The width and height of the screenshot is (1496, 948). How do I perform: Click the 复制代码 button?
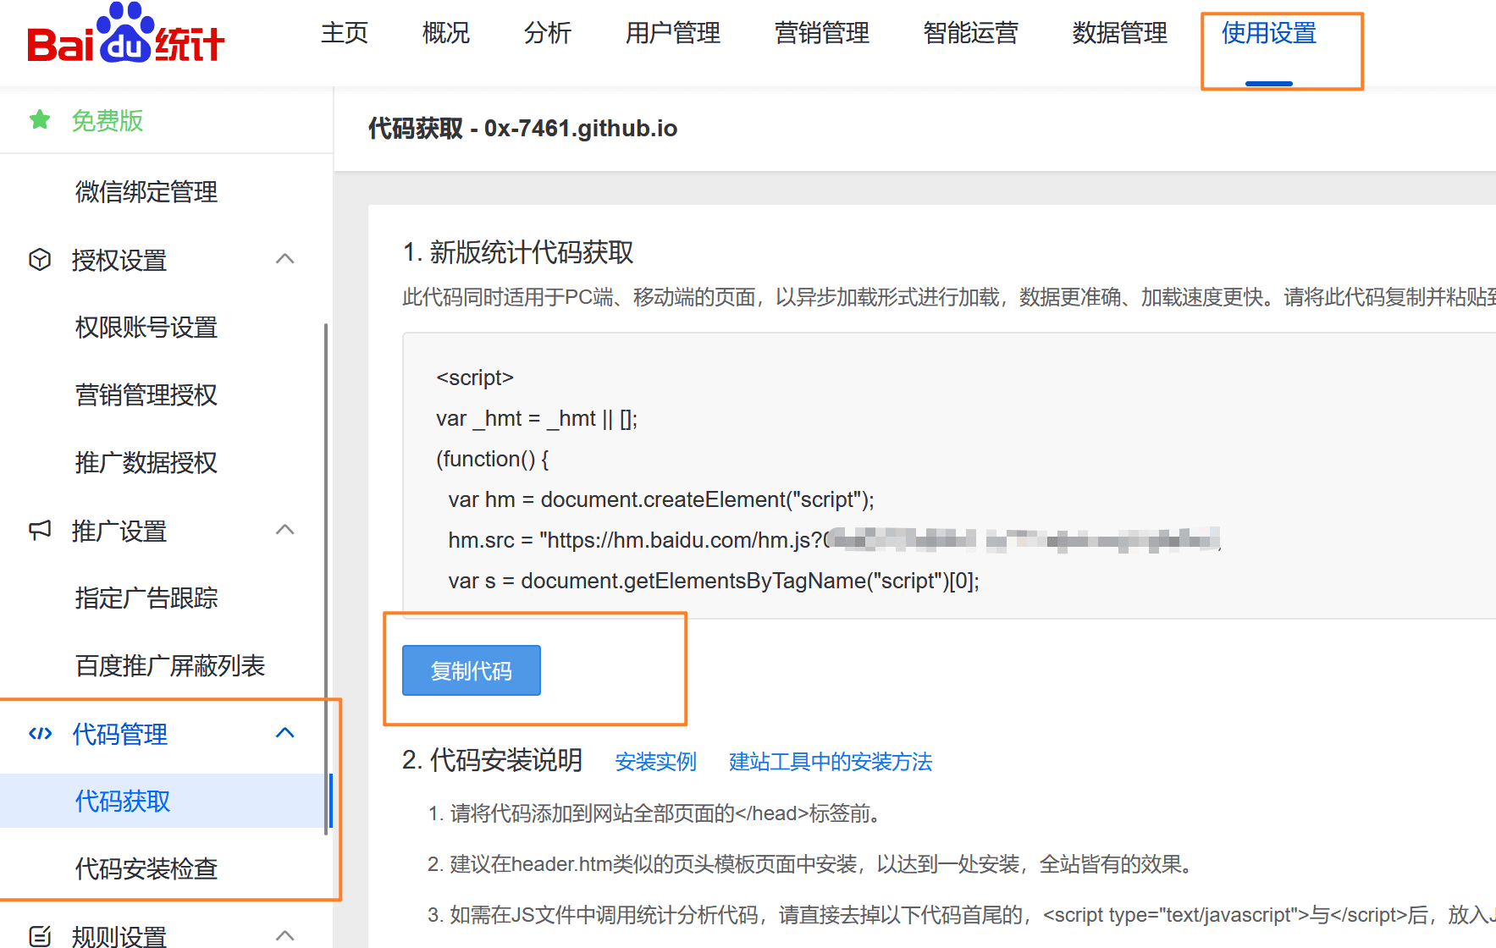tap(472, 670)
